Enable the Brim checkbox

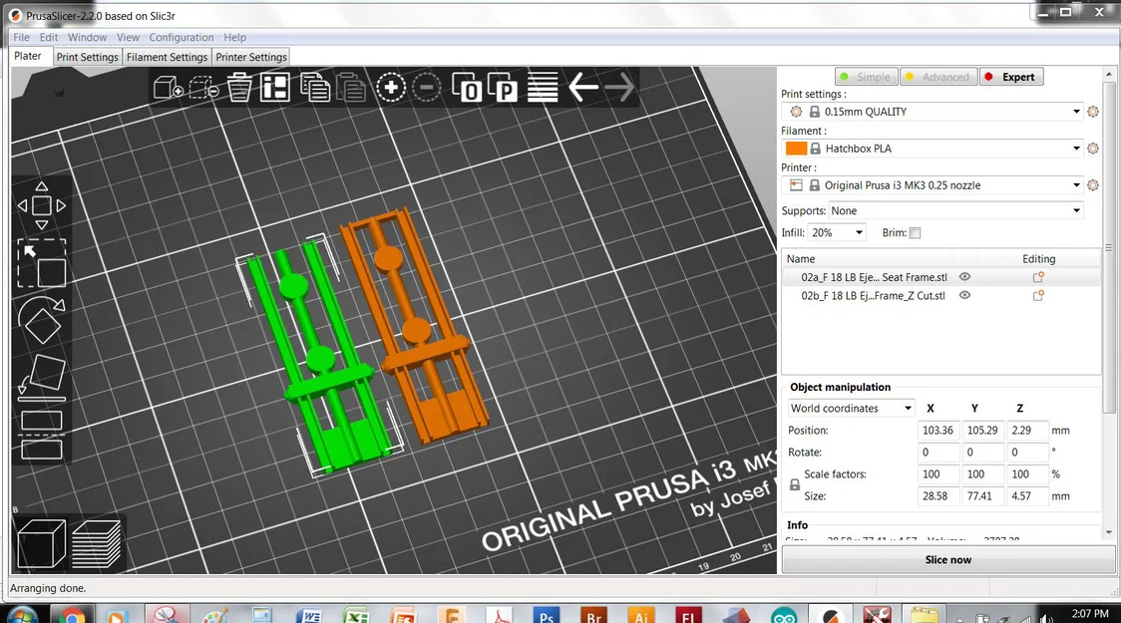[915, 233]
